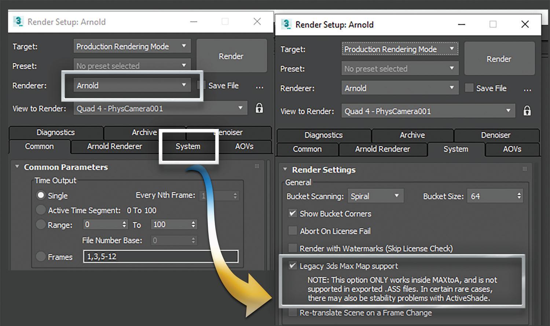The image size is (550, 326).
Task: Open Target dropdown in right window
Action: click(x=400, y=49)
